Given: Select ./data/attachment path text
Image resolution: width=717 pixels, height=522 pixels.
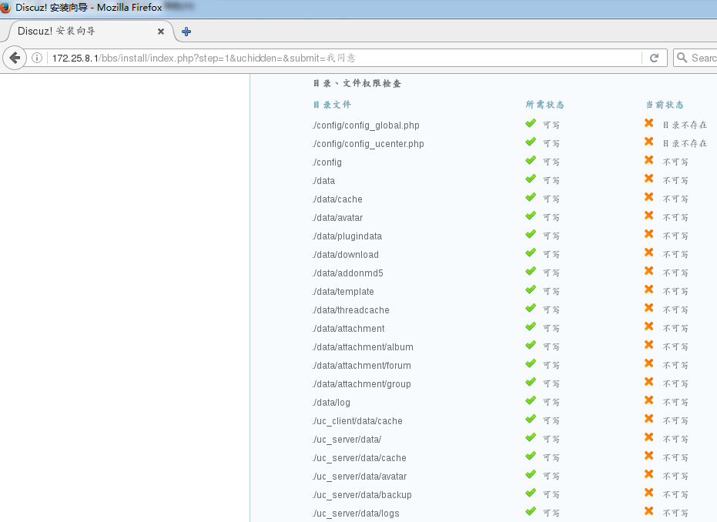Looking at the screenshot, I should [348, 329].
